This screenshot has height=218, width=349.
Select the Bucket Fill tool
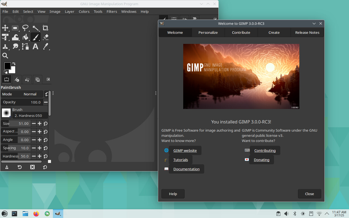tap(25, 37)
